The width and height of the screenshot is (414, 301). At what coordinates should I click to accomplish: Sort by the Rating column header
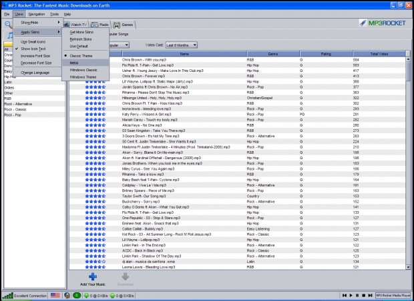326,54
